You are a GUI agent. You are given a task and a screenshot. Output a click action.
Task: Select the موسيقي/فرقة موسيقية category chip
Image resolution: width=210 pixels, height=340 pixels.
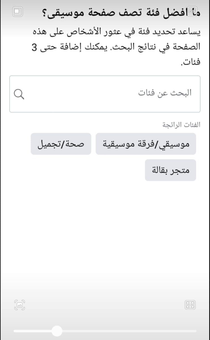pyautogui.click(x=146, y=144)
